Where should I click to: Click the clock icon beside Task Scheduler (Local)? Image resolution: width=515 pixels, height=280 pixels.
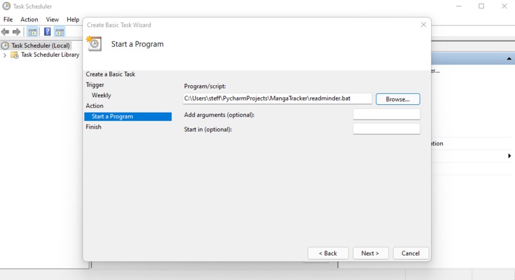click(6, 45)
